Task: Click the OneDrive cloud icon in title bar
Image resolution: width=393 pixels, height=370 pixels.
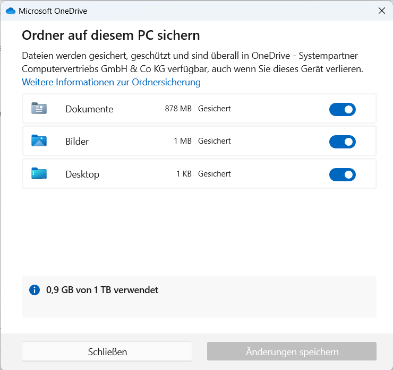Action: tap(10, 11)
